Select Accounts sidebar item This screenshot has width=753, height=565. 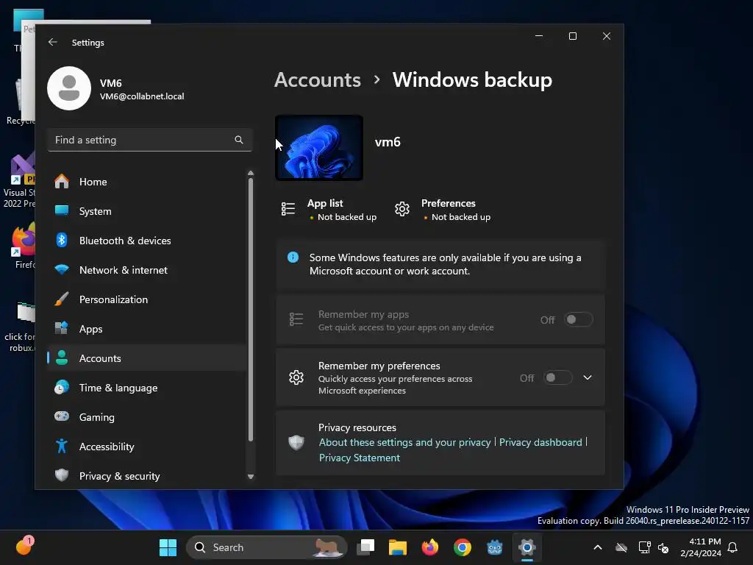pos(147,358)
